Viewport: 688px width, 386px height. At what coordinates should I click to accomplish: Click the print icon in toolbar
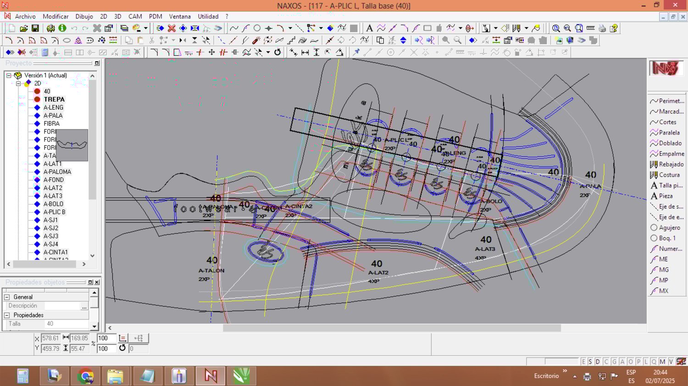(x=602, y=28)
